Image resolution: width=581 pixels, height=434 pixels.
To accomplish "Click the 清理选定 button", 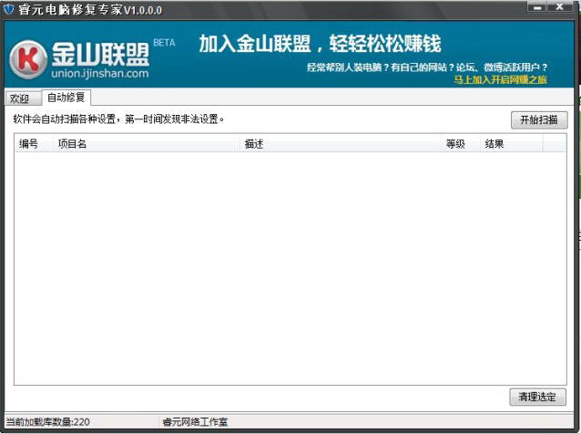I will [x=537, y=397].
